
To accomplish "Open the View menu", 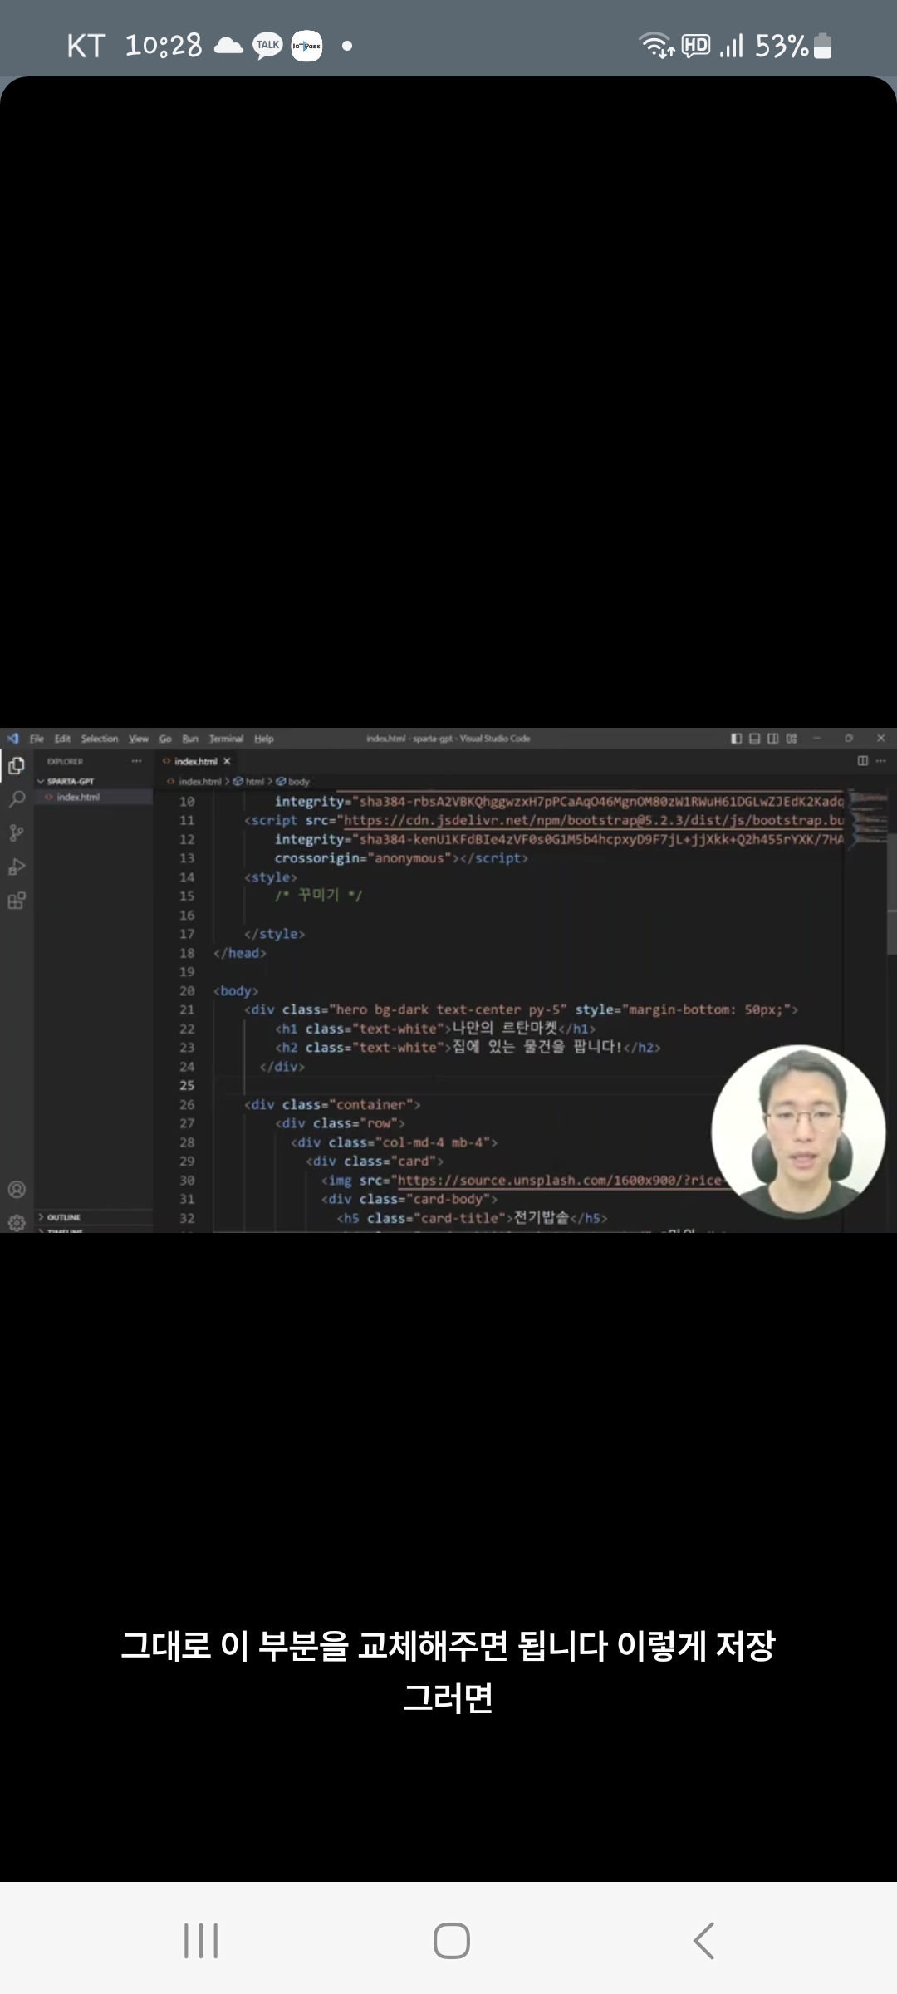I will 139,739.
